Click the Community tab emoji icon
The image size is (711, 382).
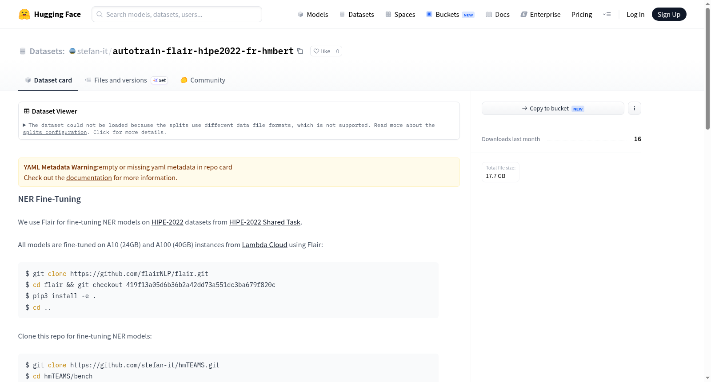184,80
